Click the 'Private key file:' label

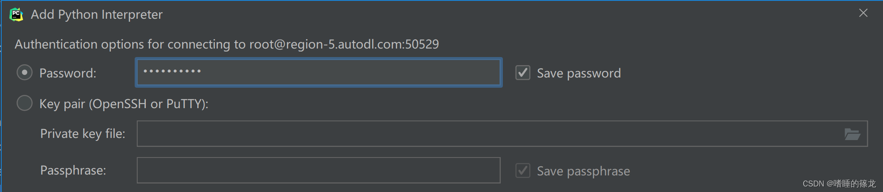pos(83,134)
